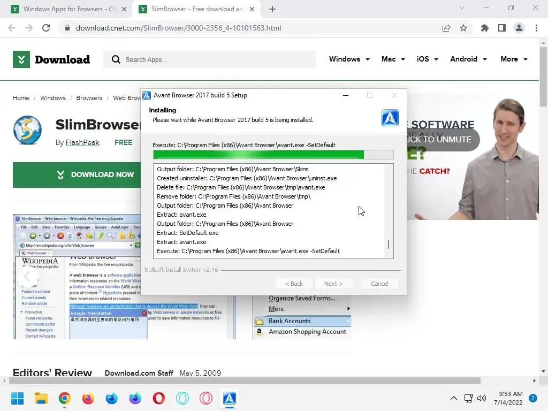Click the search magnifier icon
Viewport: 548px width, 411px height.
pyautogui.click(x=116, y=59)
